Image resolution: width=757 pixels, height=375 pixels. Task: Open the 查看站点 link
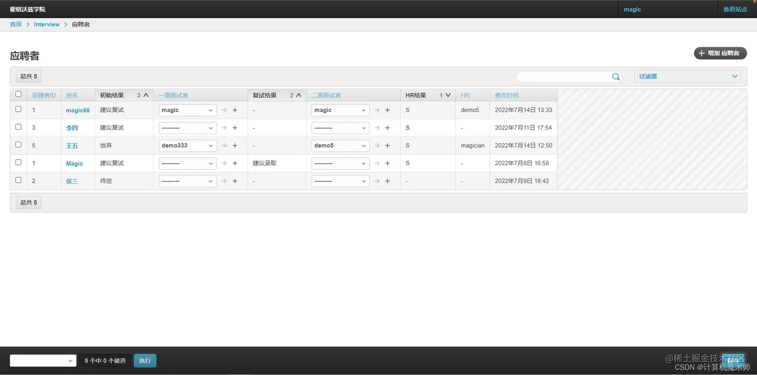(x=735, y=10)
